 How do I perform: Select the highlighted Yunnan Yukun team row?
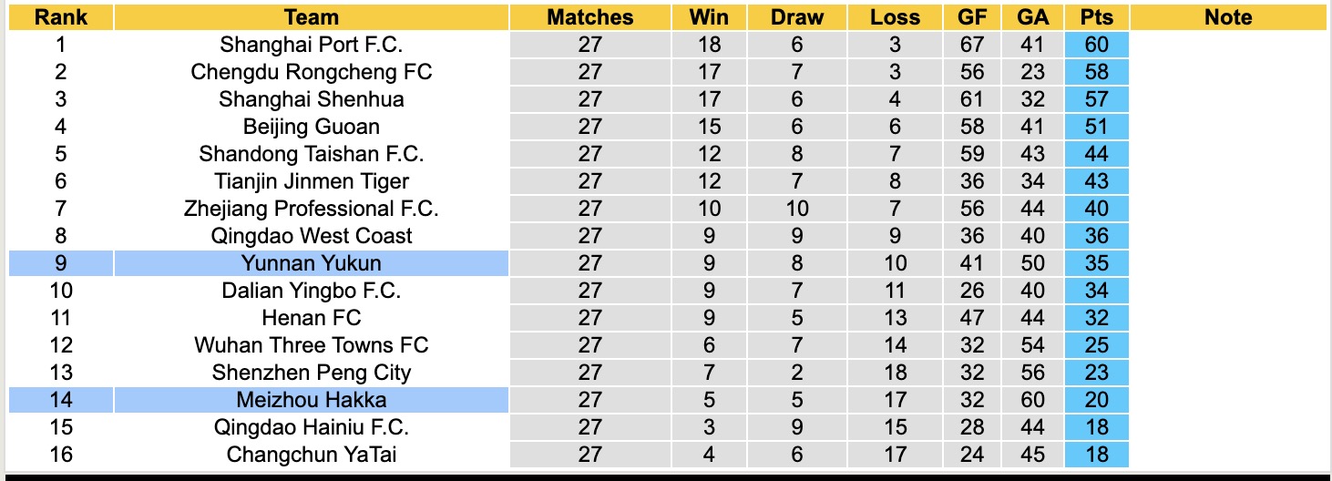pos(311,263)
